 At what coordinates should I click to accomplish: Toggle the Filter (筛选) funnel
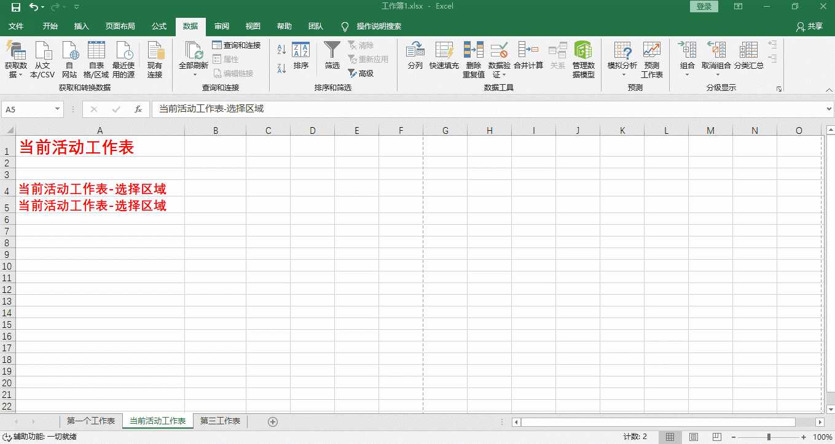(332, 56)
